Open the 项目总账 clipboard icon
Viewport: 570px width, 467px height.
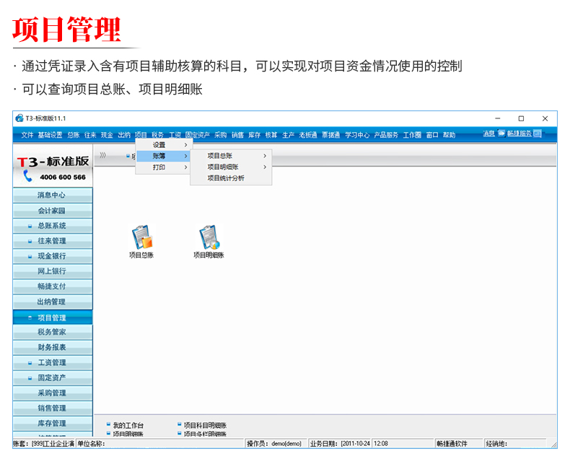[x=141, y=237]
